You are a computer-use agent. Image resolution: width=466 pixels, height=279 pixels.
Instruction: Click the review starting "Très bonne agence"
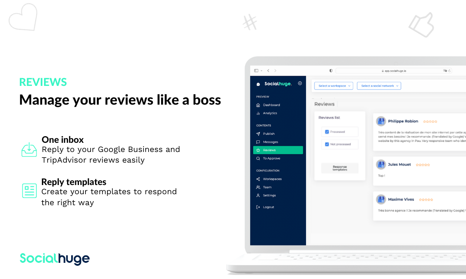pyautogui.click(x=422, y=211)
